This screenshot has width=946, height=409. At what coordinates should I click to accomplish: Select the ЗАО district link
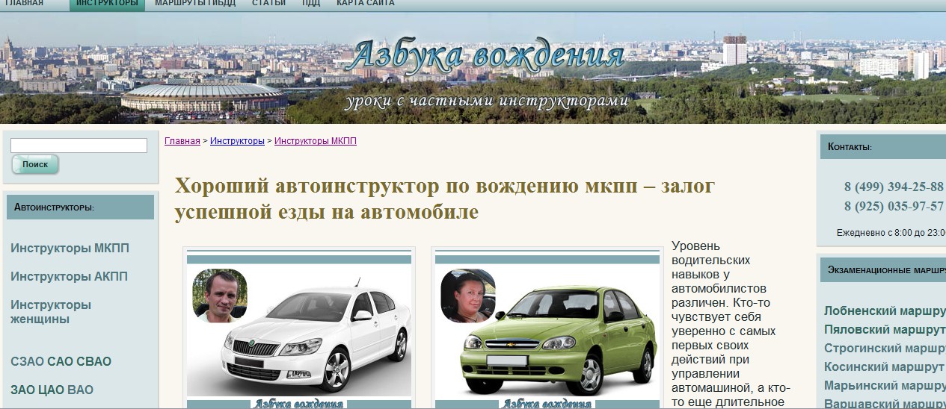[x=23, y=390]
